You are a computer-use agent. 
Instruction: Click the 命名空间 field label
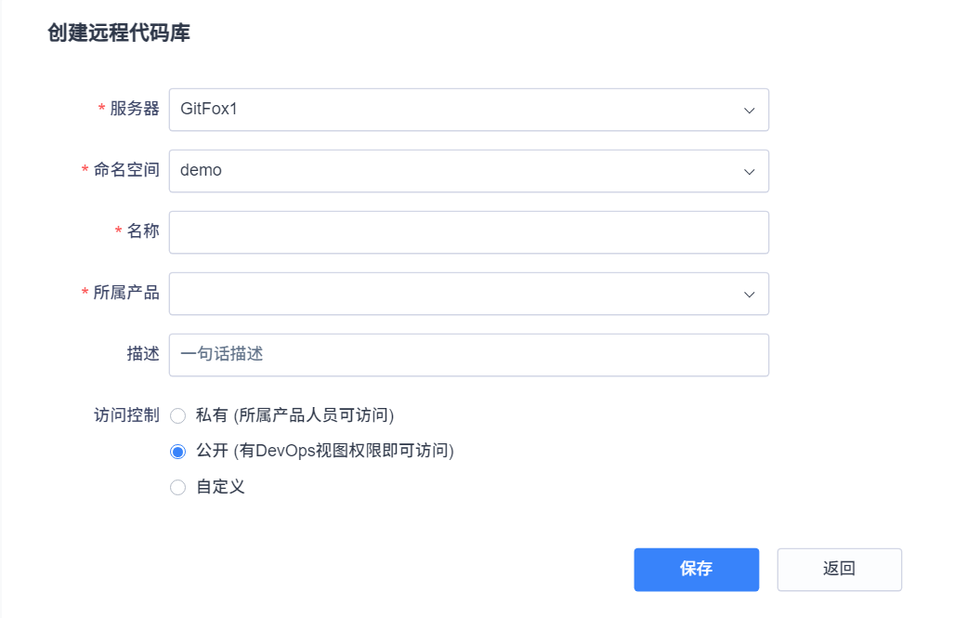pyautogui.click(x=126, y=170)
